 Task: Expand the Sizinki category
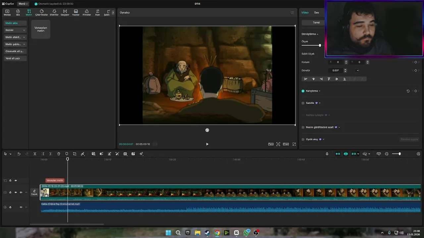click(x=15, y=30)
